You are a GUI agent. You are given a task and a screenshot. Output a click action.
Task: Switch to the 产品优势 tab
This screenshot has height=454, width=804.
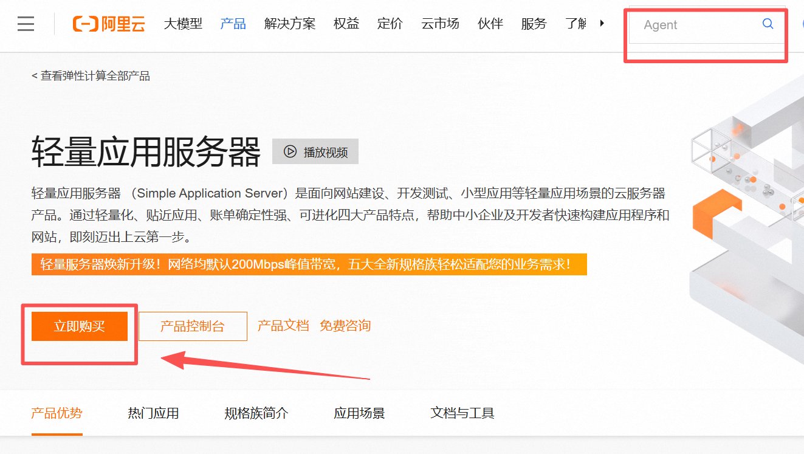(57, 414)
